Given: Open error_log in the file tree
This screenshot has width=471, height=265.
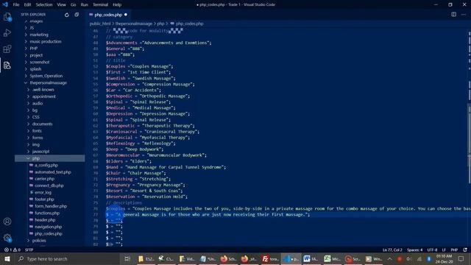Looking at the screenshot, I should (x=43, y=193).
